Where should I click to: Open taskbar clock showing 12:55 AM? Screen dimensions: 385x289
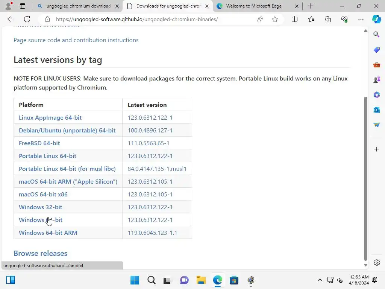tap(359, 280)
